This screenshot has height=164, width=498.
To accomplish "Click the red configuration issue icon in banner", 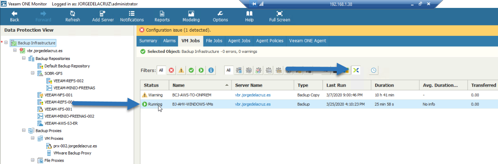I will (142, 30).
